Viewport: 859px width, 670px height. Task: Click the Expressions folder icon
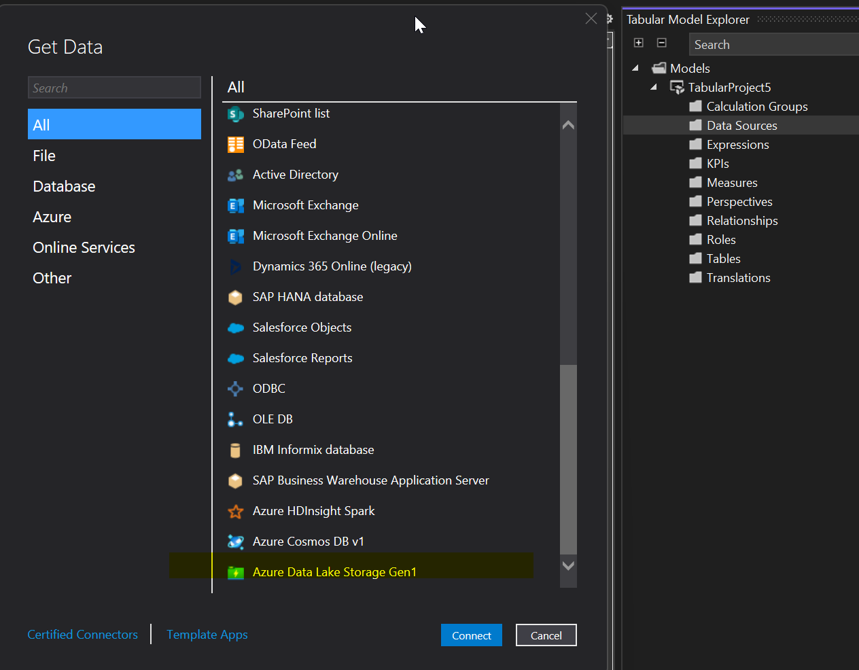(x=695, y=144)
